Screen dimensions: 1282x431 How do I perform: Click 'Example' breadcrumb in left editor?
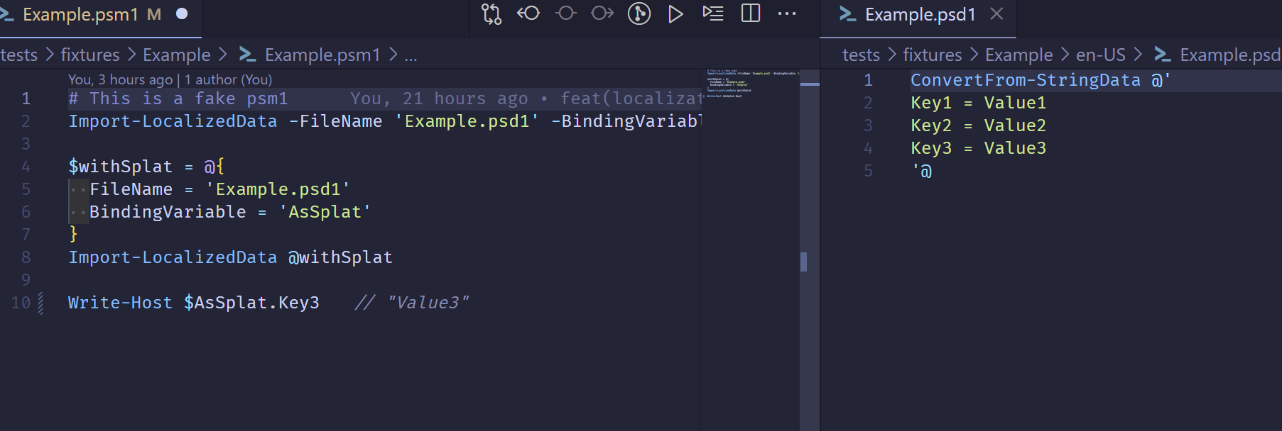(x=177, y=55)
